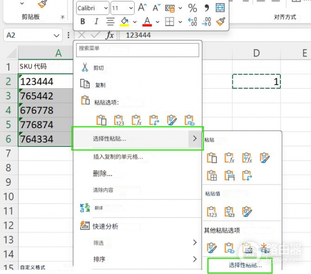
Task: Click the format painter brush in mini toolbar
Action: click(x=221, y=21)
